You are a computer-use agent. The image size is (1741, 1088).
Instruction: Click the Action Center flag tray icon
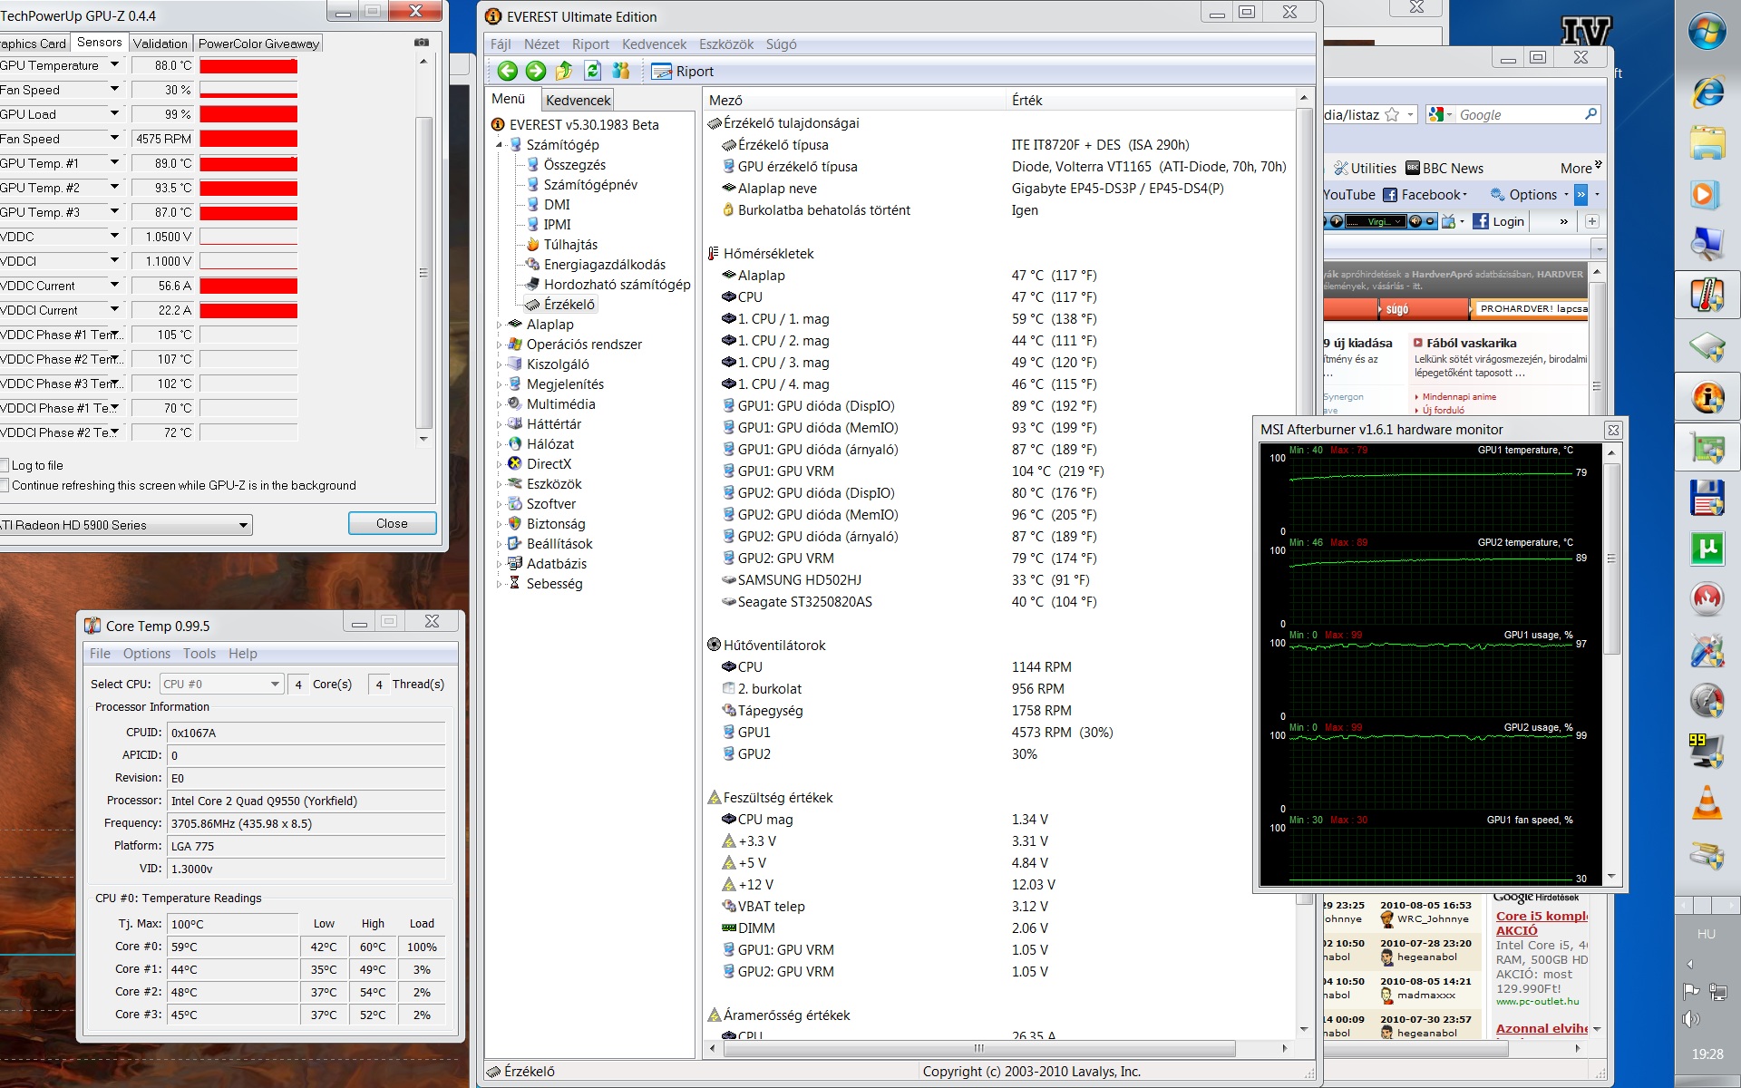click(x=1691, y=991)
